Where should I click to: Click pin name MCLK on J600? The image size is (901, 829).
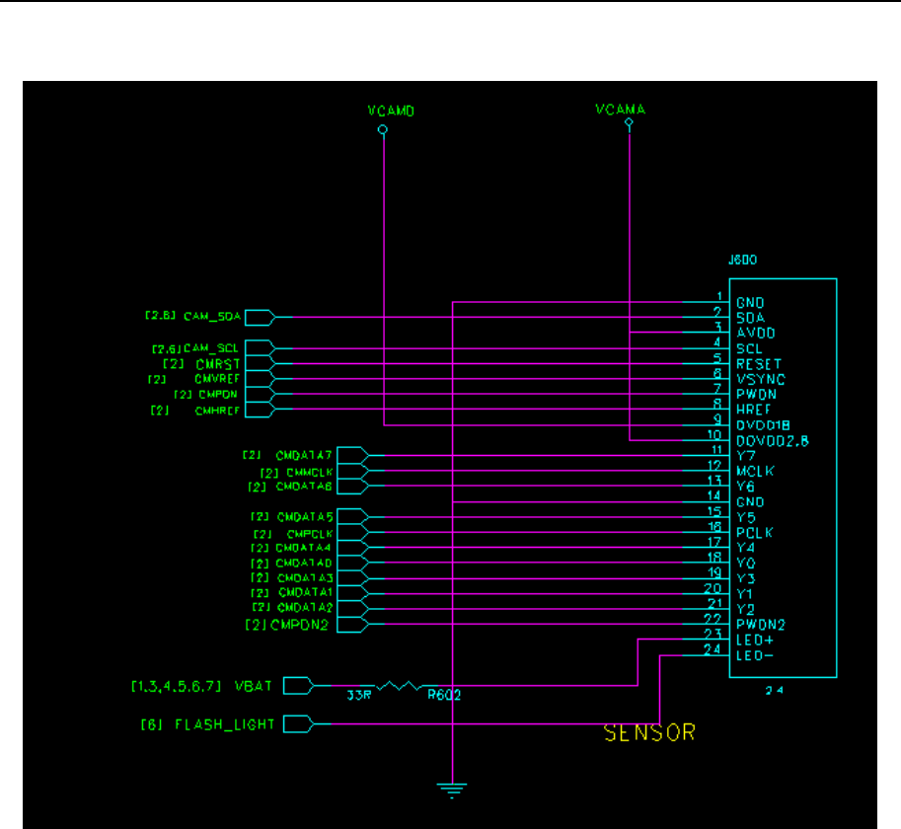[756, 471]
